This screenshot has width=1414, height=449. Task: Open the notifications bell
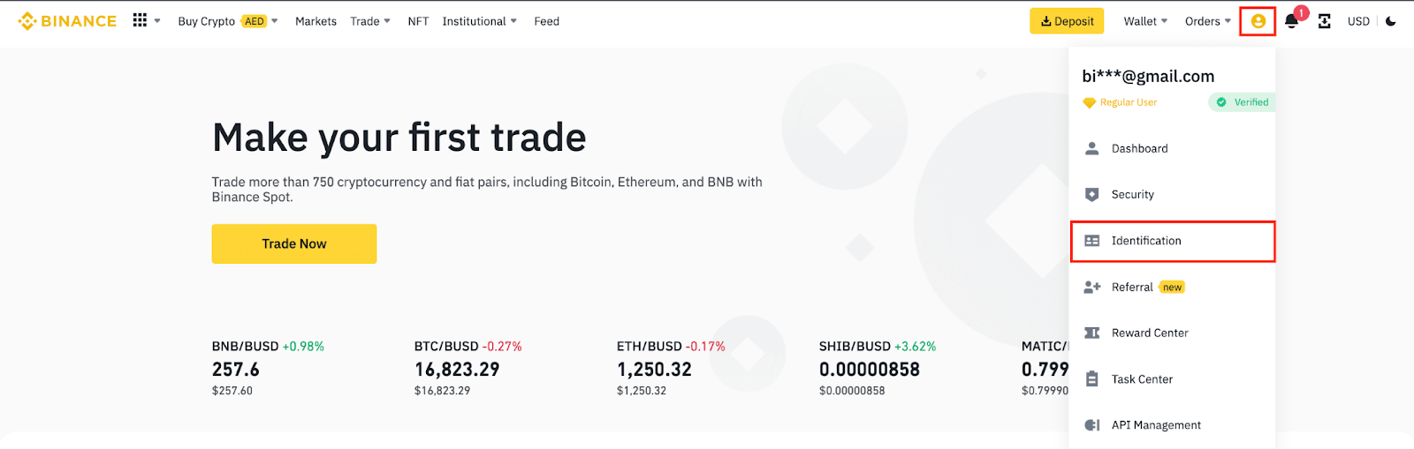[x=1291, y=21]
